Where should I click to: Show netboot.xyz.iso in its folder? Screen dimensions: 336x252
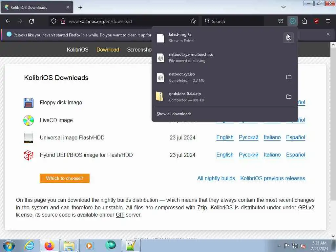point(289,77)
